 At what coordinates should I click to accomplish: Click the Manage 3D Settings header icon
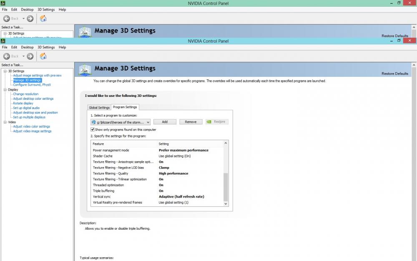[x=85, y=69]
